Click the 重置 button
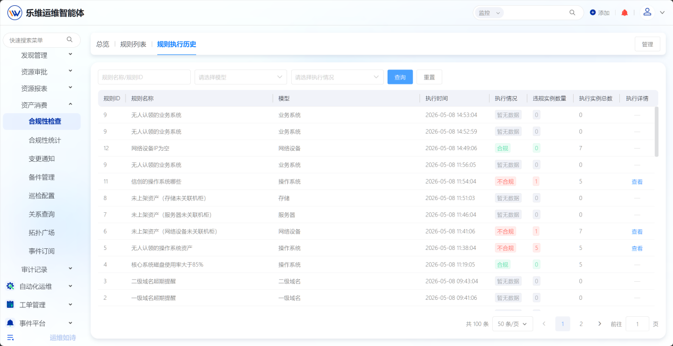The width and height of the screenshot is (673, 346). point(429,77)
